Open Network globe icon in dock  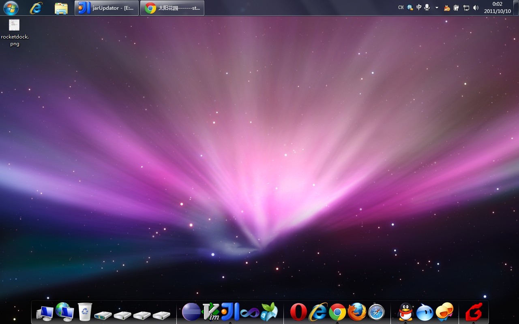point(65,311)
